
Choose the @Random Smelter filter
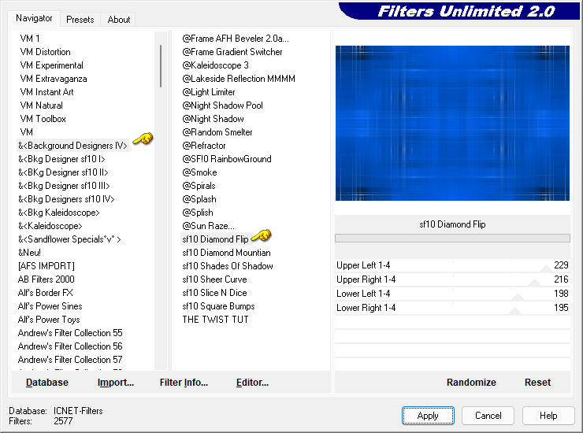(217, 132)
